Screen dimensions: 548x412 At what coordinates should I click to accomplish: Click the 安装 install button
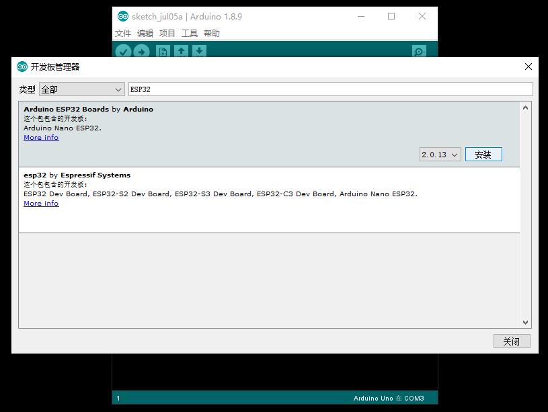[483, 155]
